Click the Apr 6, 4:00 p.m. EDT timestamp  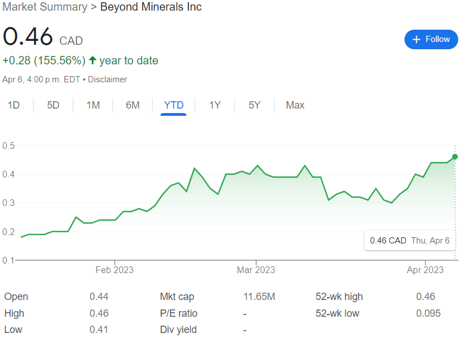point(41,79)
